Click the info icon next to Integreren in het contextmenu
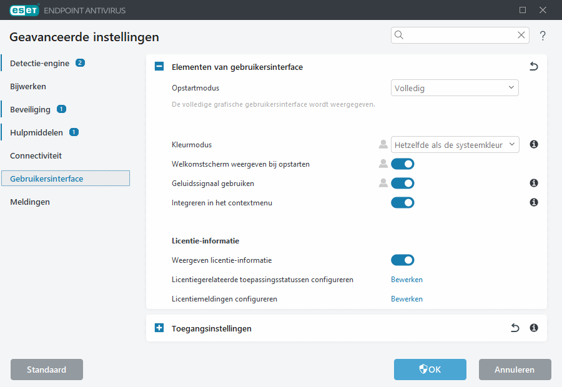 tap(533, 202)
